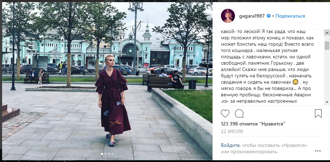Click the blue verified badge next to gagara1987
This screenshot has width=330, height=162.
269,16
